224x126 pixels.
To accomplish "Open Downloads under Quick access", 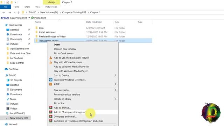I will tap(16, 34).
